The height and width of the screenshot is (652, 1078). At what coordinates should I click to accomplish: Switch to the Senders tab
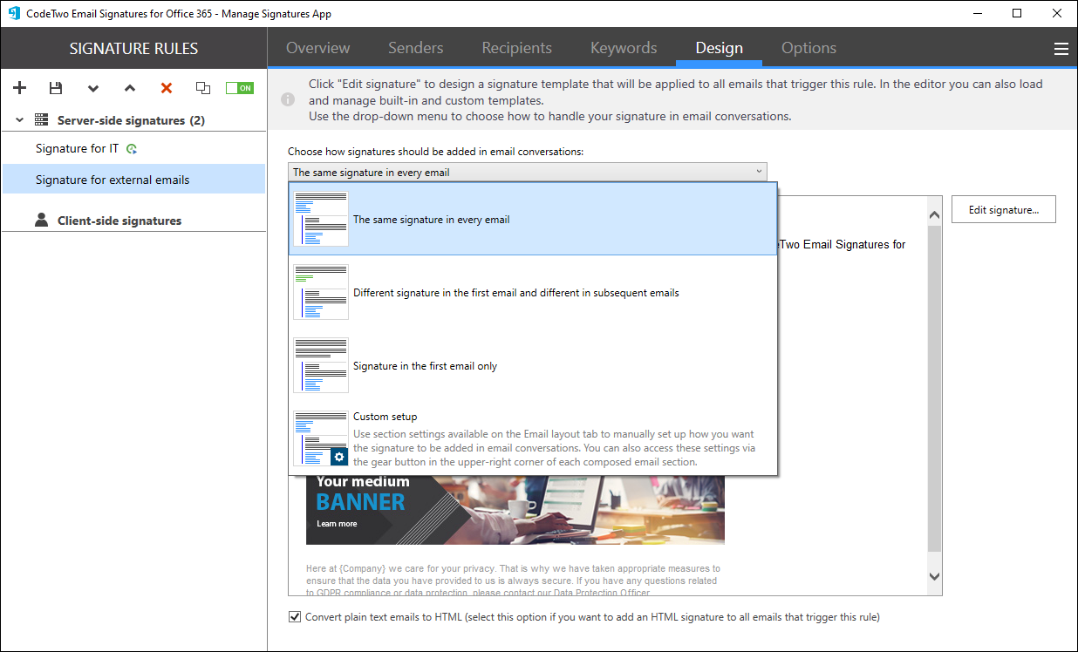click(x=416, y=48)
